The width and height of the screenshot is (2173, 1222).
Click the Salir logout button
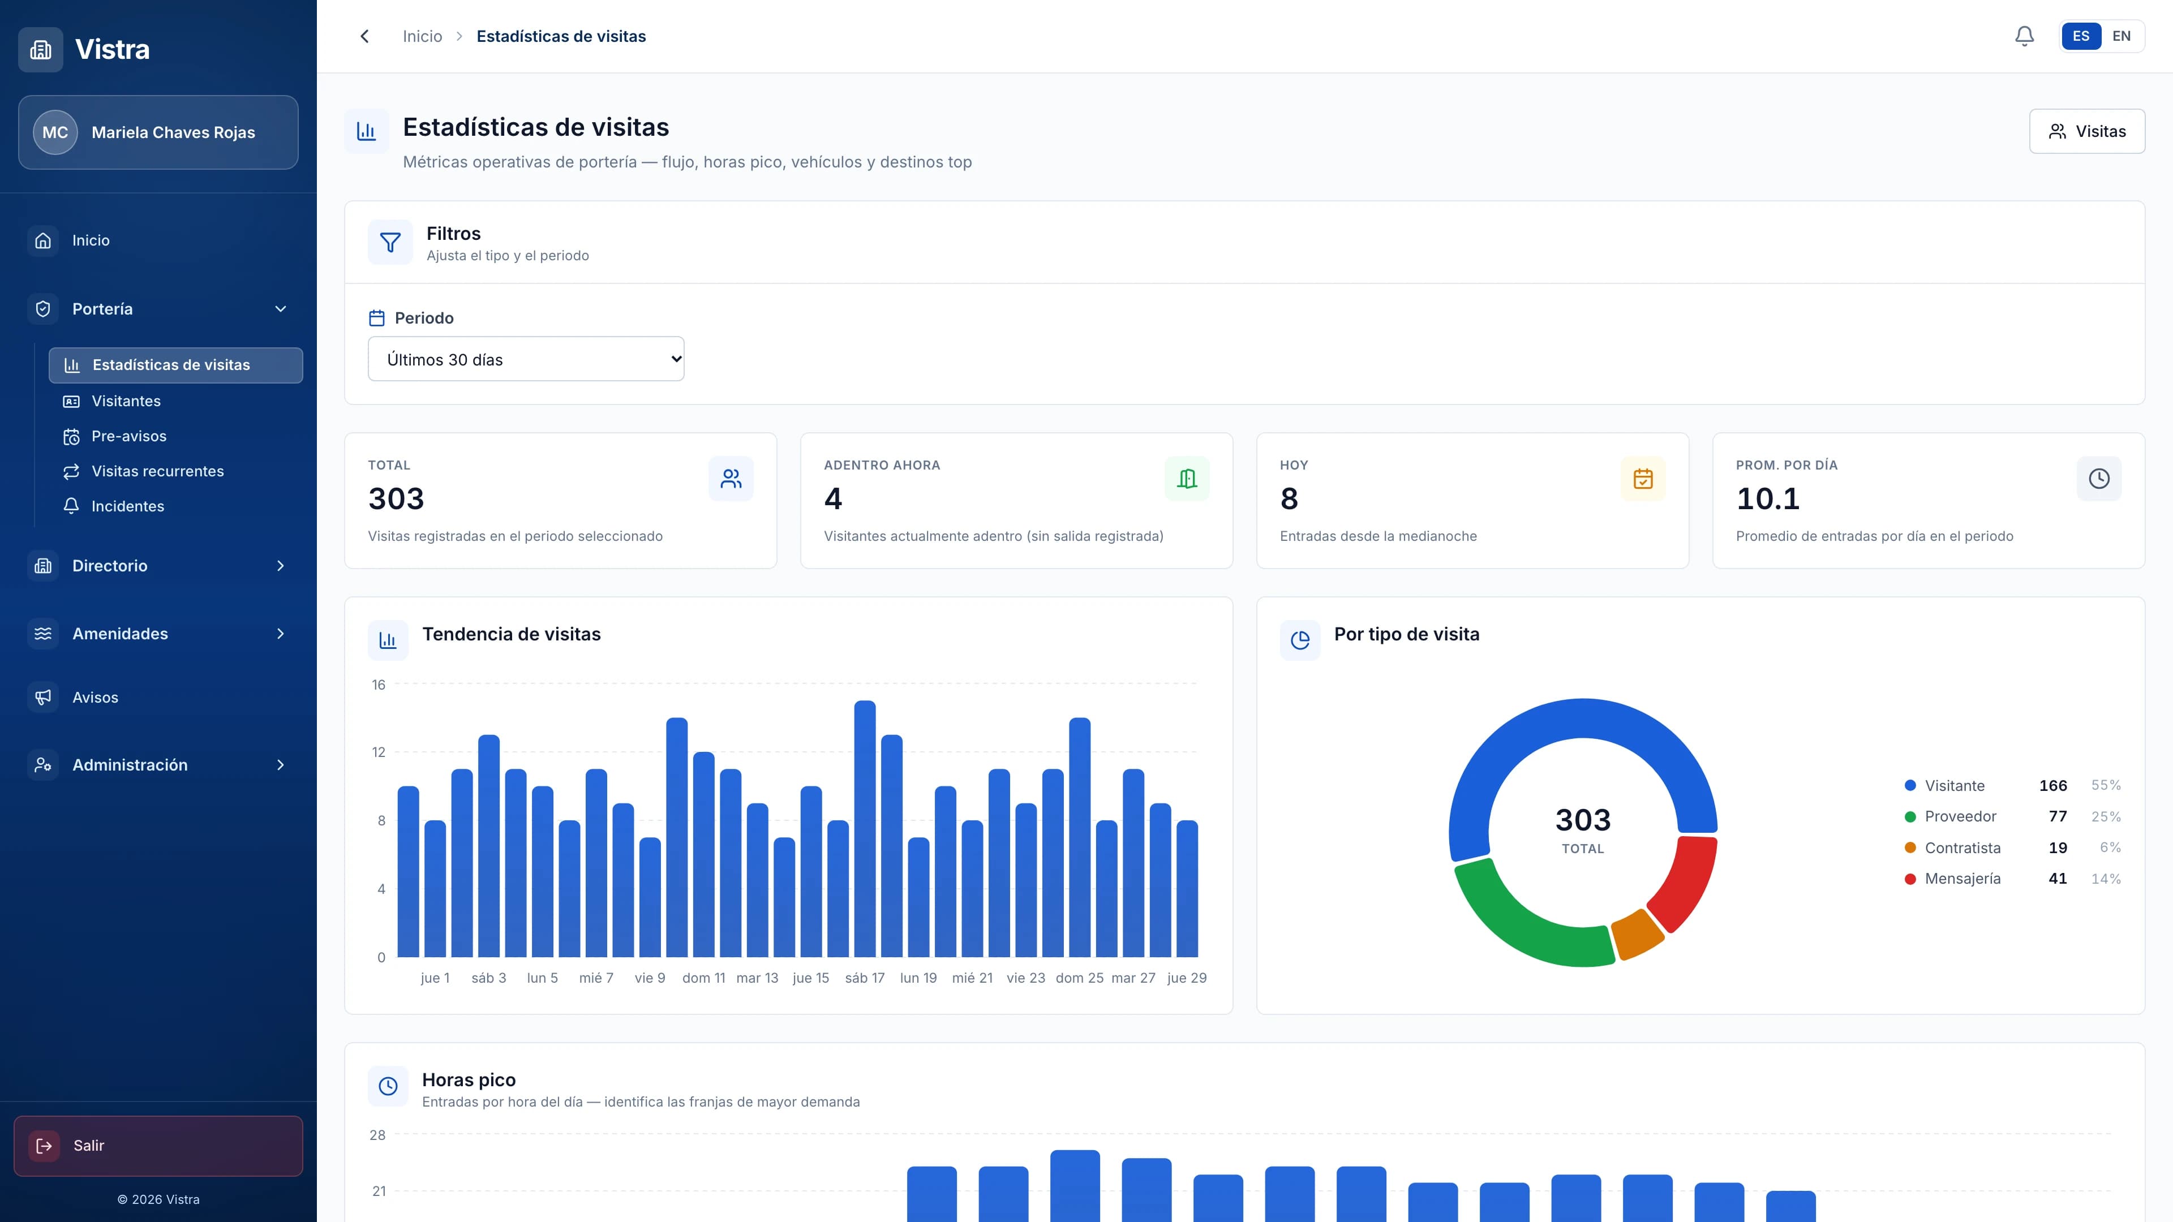(158, 1146)
